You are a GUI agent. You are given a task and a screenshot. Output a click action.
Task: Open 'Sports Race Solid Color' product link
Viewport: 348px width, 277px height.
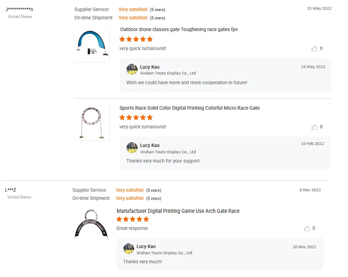coord(190,108)
